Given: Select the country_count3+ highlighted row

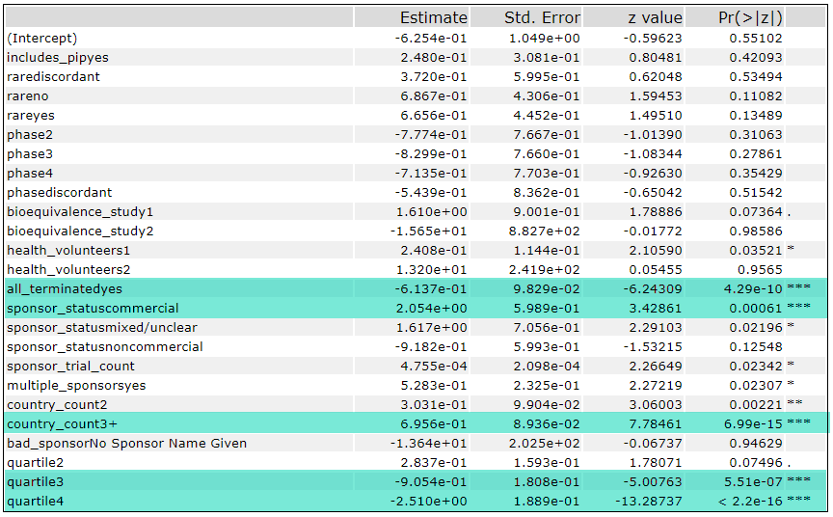Looking at the screenshot, I should tap(416, 424).
